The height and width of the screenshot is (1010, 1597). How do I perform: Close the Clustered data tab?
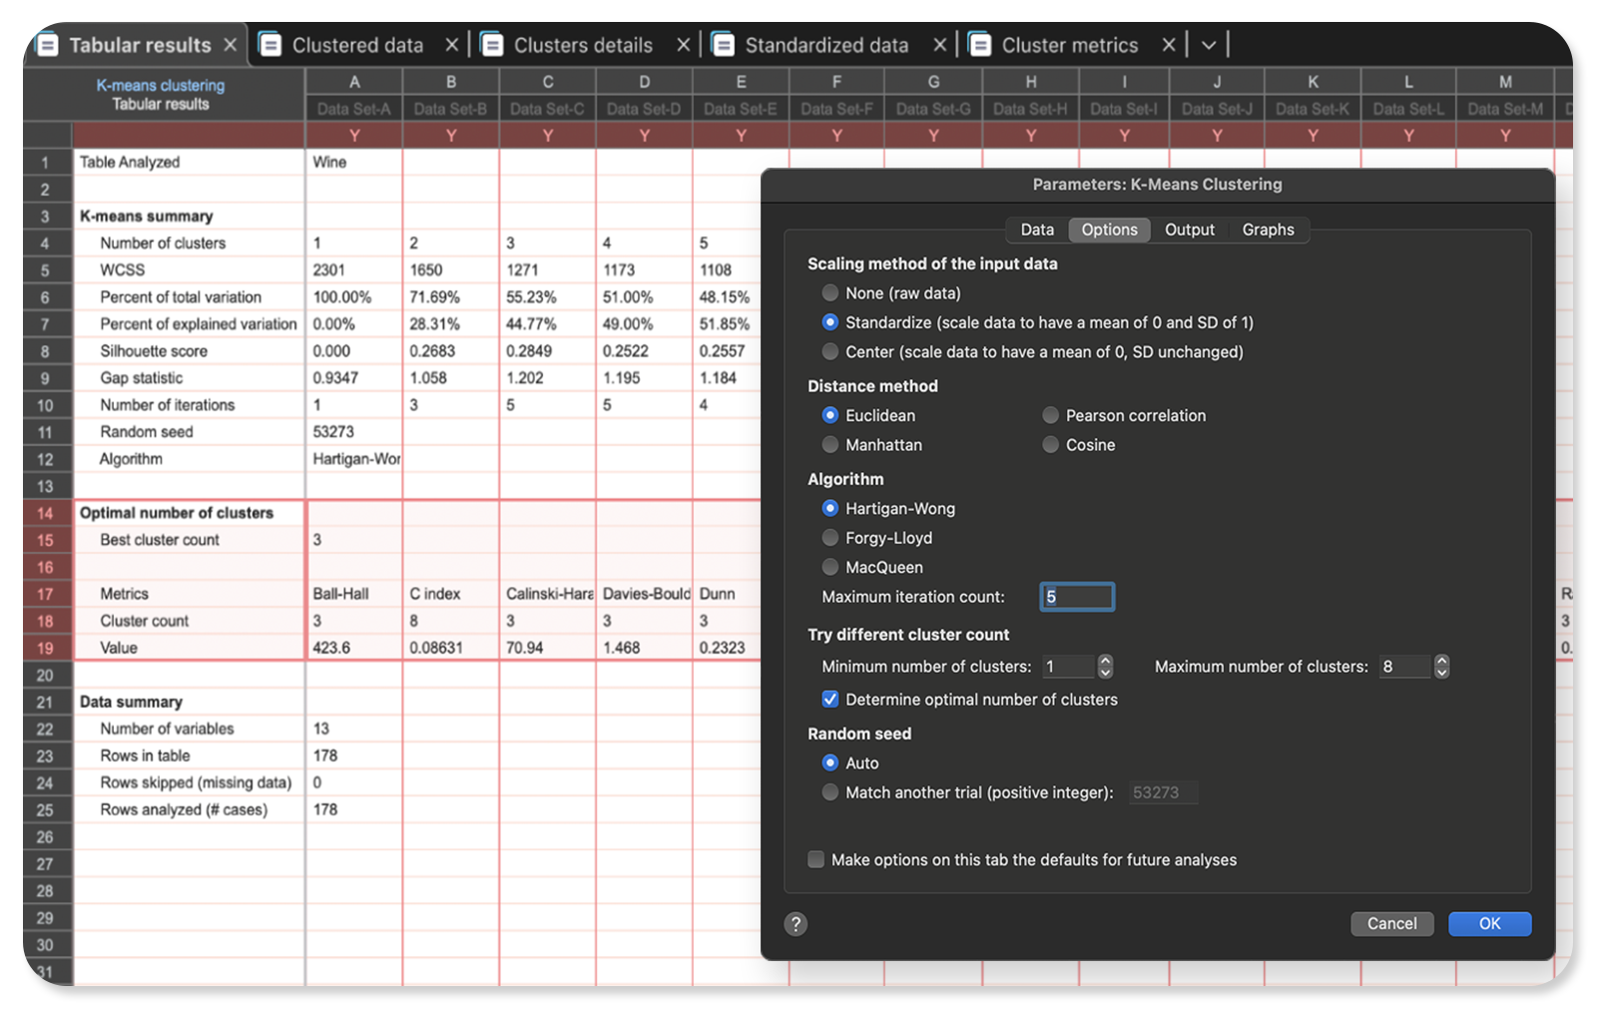pyautogui.click(x=452, y=45)
